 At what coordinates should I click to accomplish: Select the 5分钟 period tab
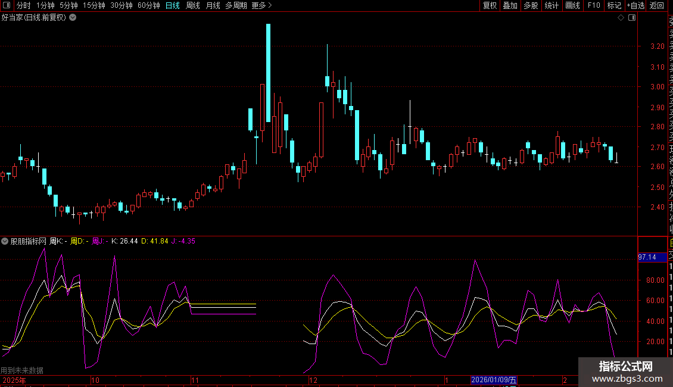pos(68,5)
